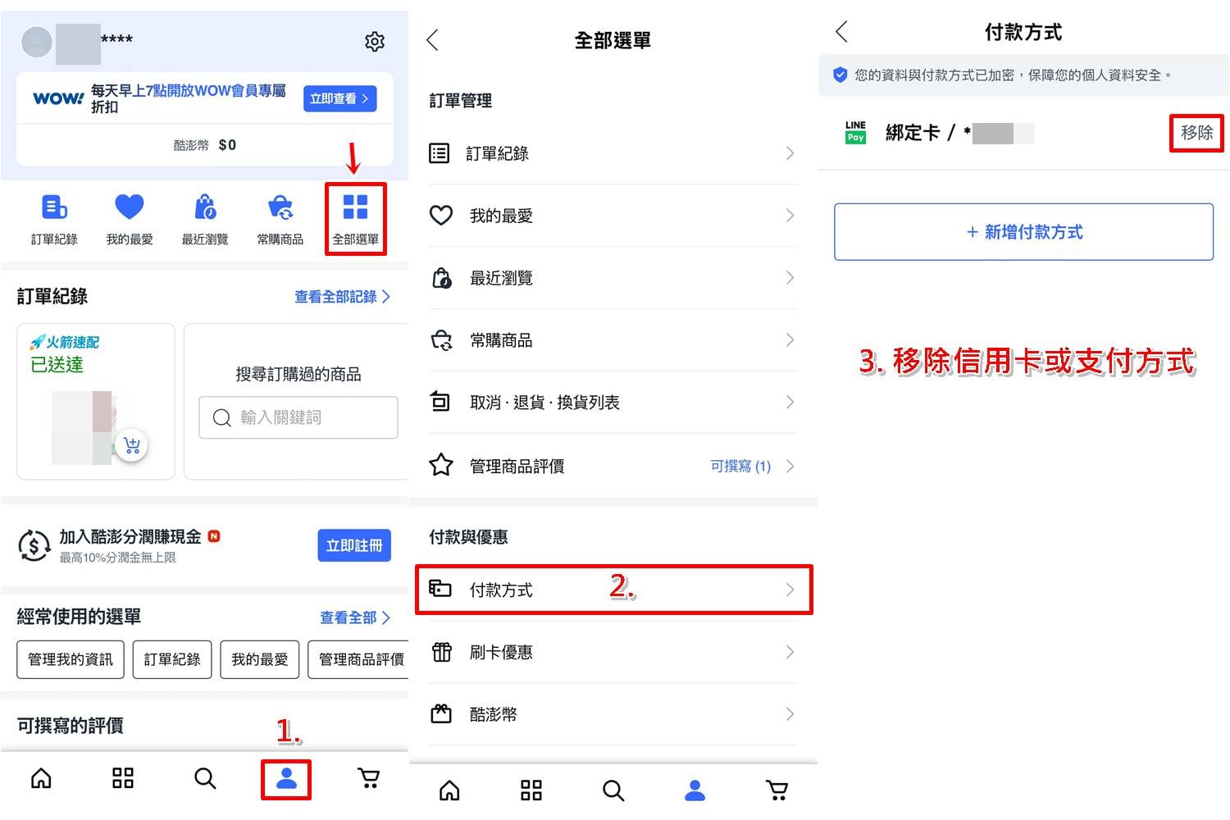Open shopping cart tab in left screen
Viewport: 1230px width, 820px height.
pos(369,778)
